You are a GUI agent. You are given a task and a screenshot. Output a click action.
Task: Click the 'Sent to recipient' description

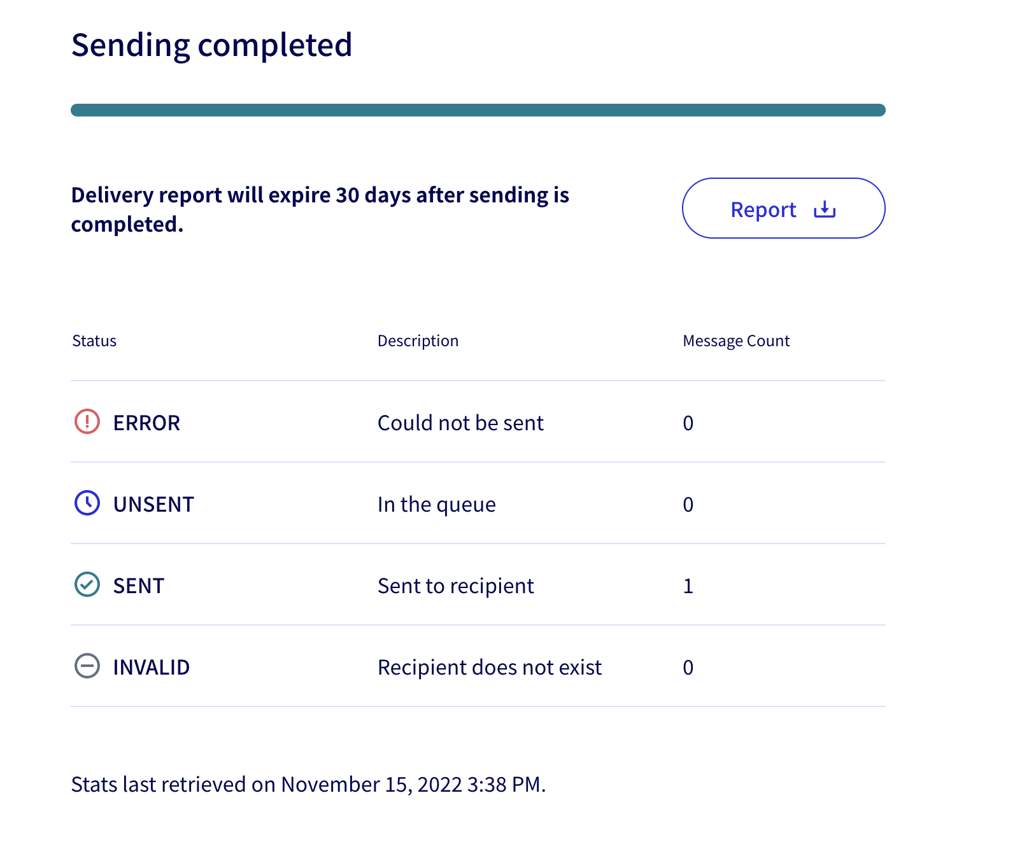pos(455,586)
